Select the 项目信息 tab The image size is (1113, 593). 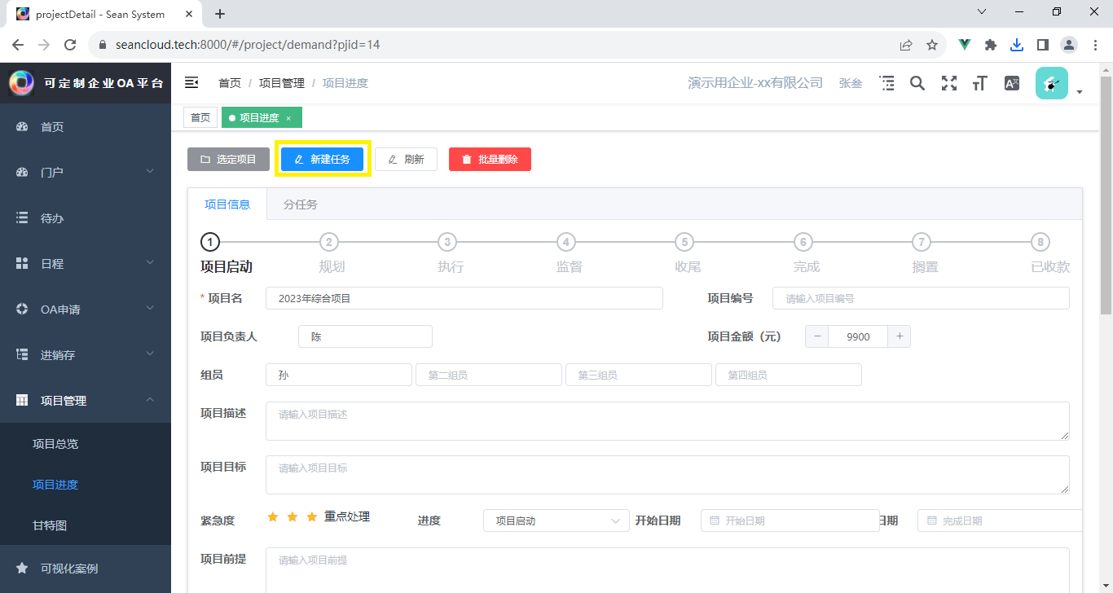tap(227, 204)
